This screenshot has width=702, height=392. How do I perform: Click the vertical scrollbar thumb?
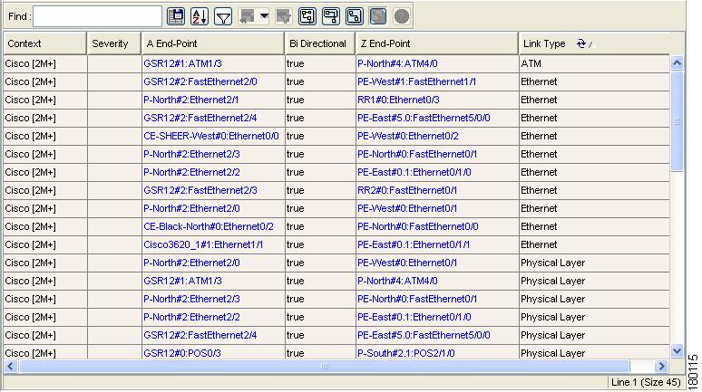pyautogui.click(x=677, y=120)
